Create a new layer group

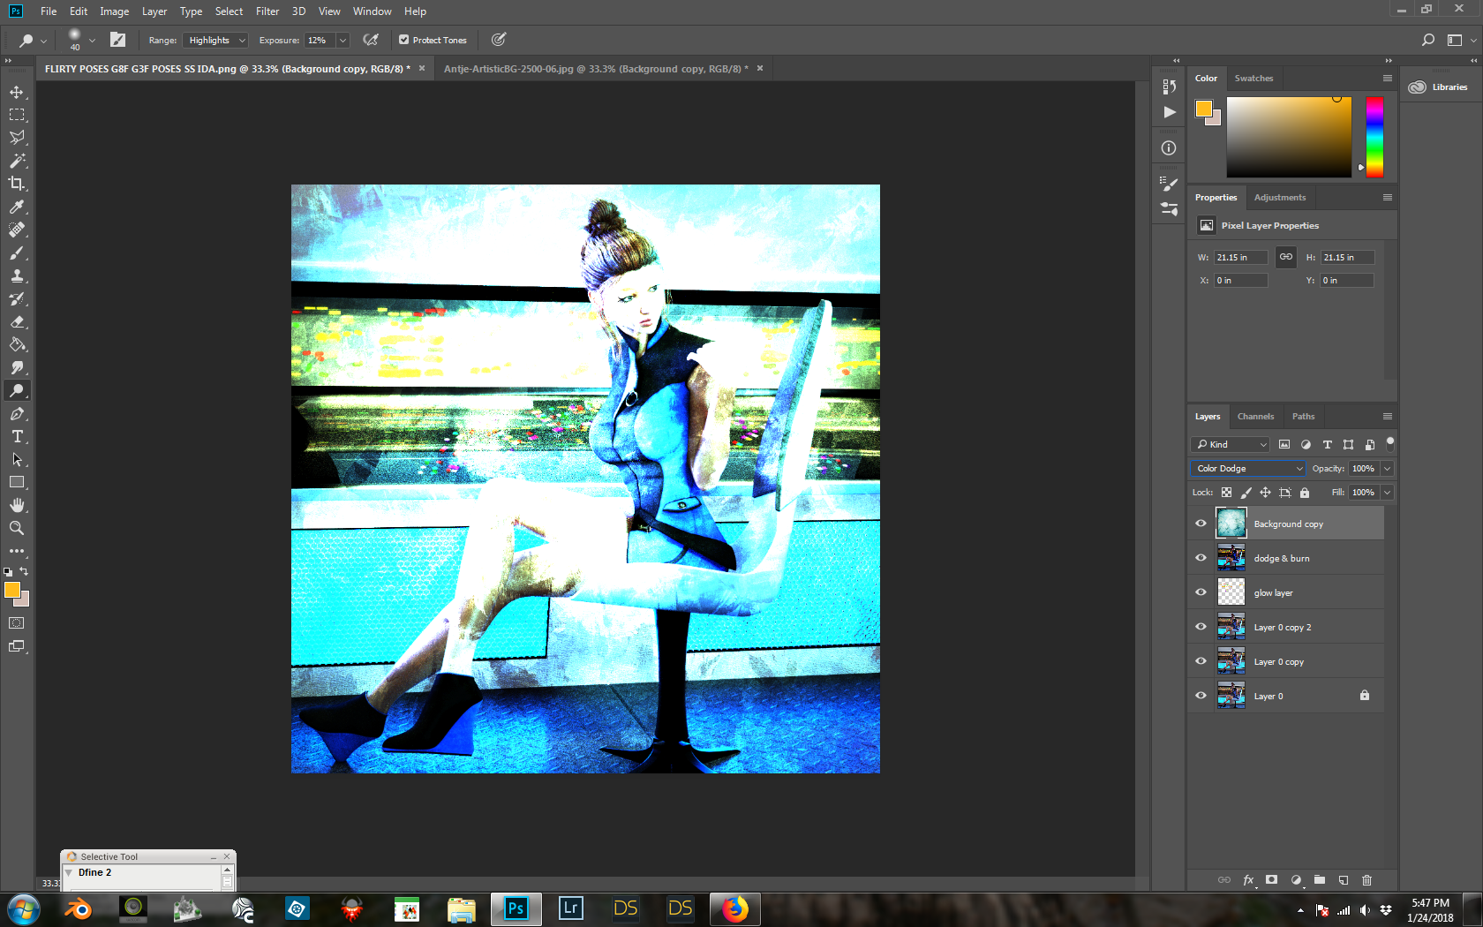pyautogui.click(x=1320, y=880)
